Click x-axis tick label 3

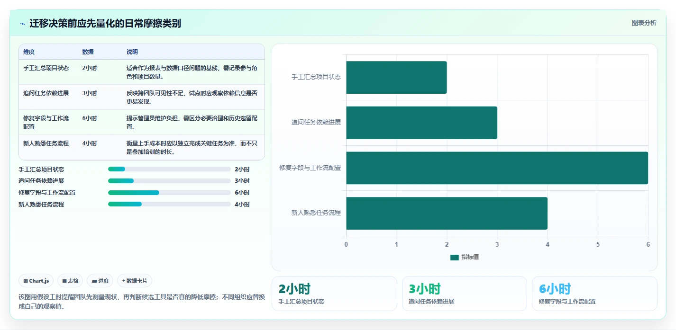click(x=497, y=244)
